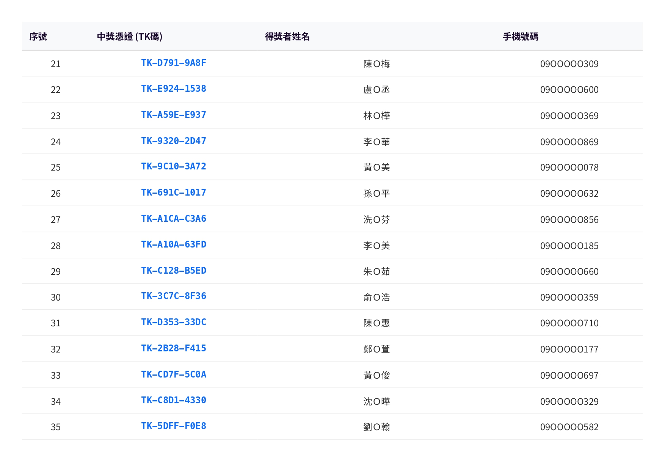Click the 中獎憑證 (TK碼) column header
This screenshot has height=470, width=665.
[130, 36]
